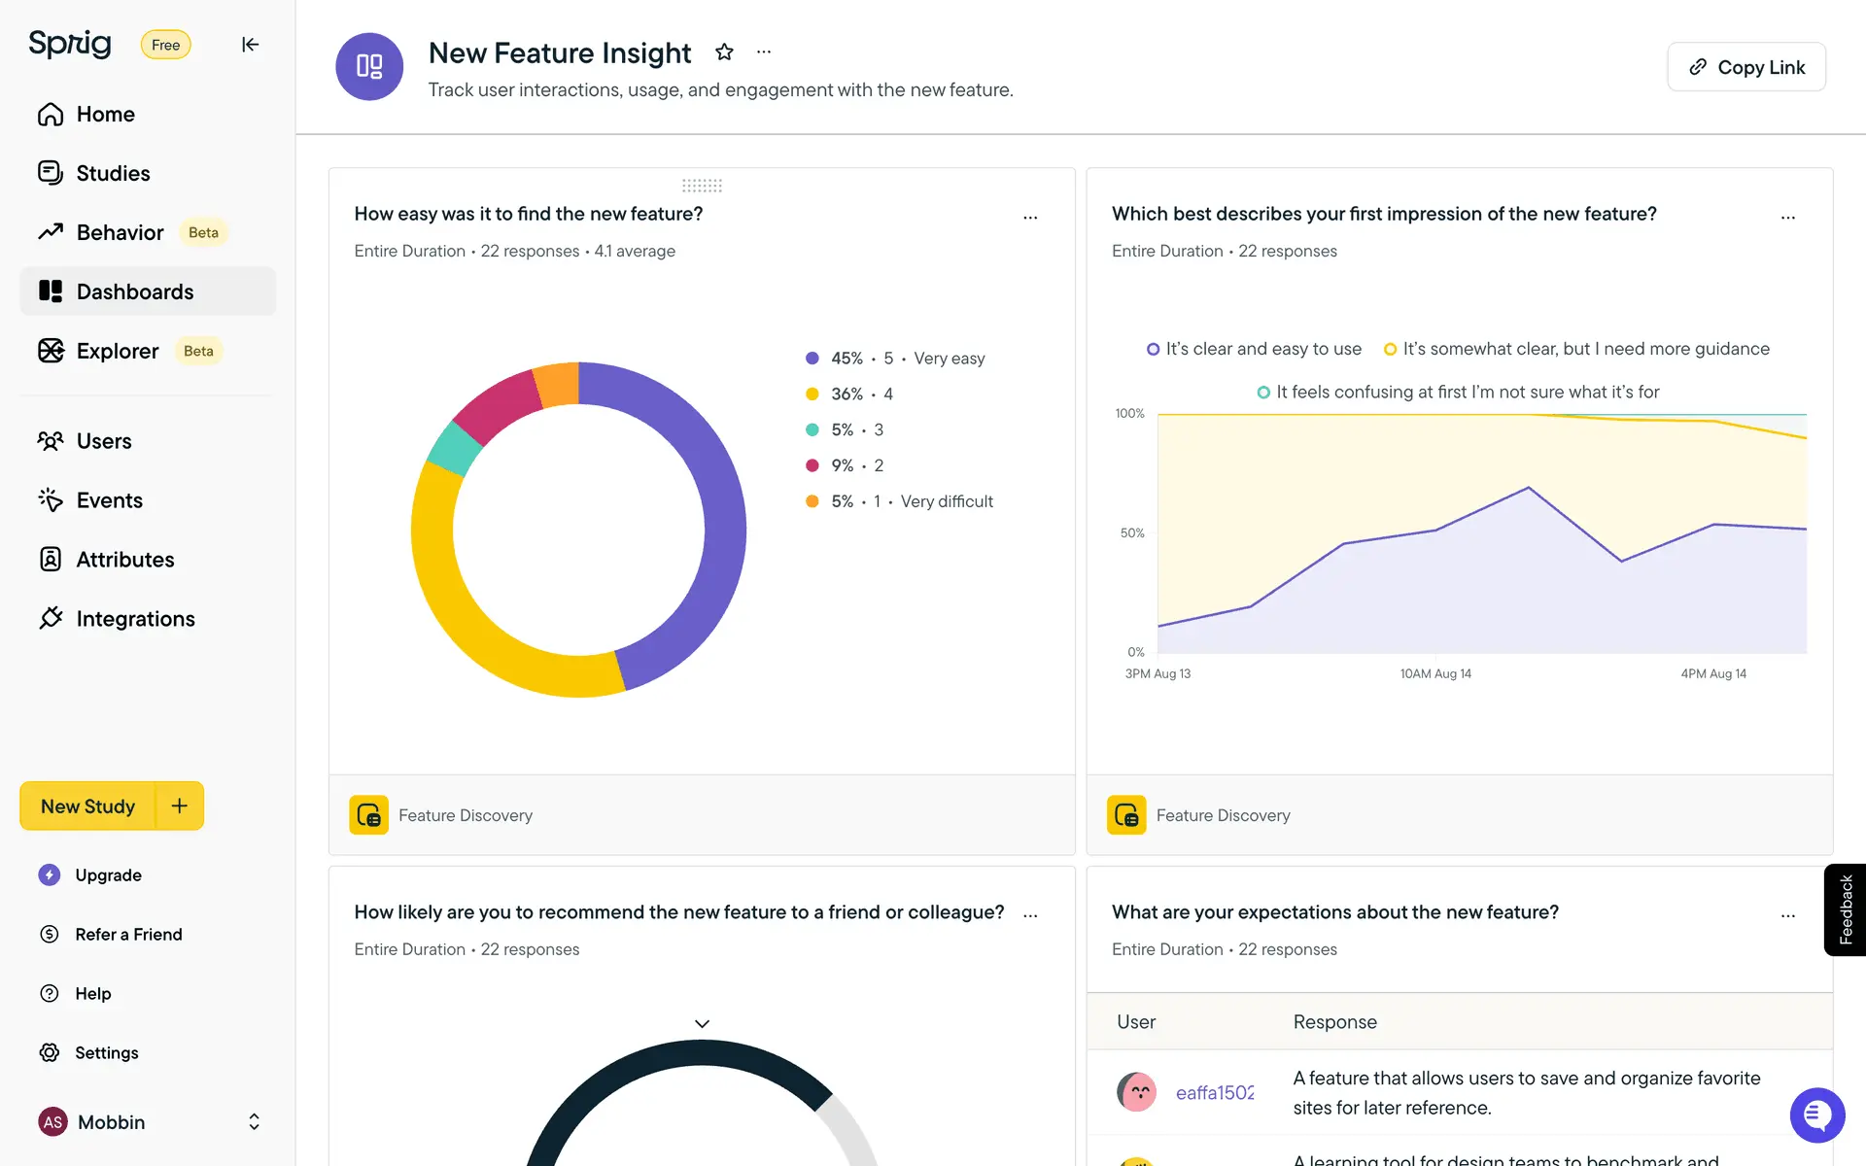This screenshot has width=1866, height=1166.
Task: Open the chat support bubble icon
Action: 1816,1115
